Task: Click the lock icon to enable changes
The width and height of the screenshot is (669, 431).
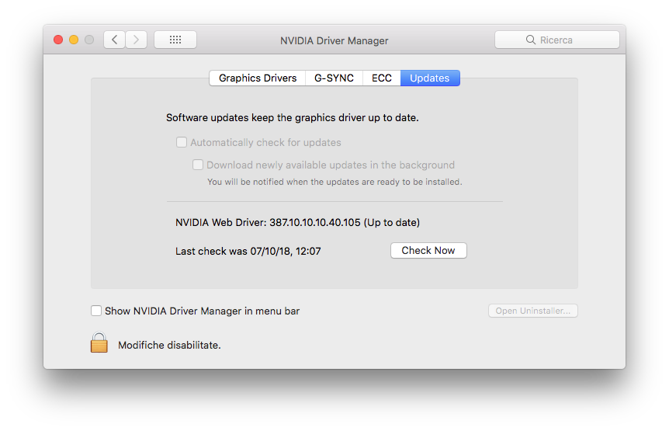Action: (99, 342)
